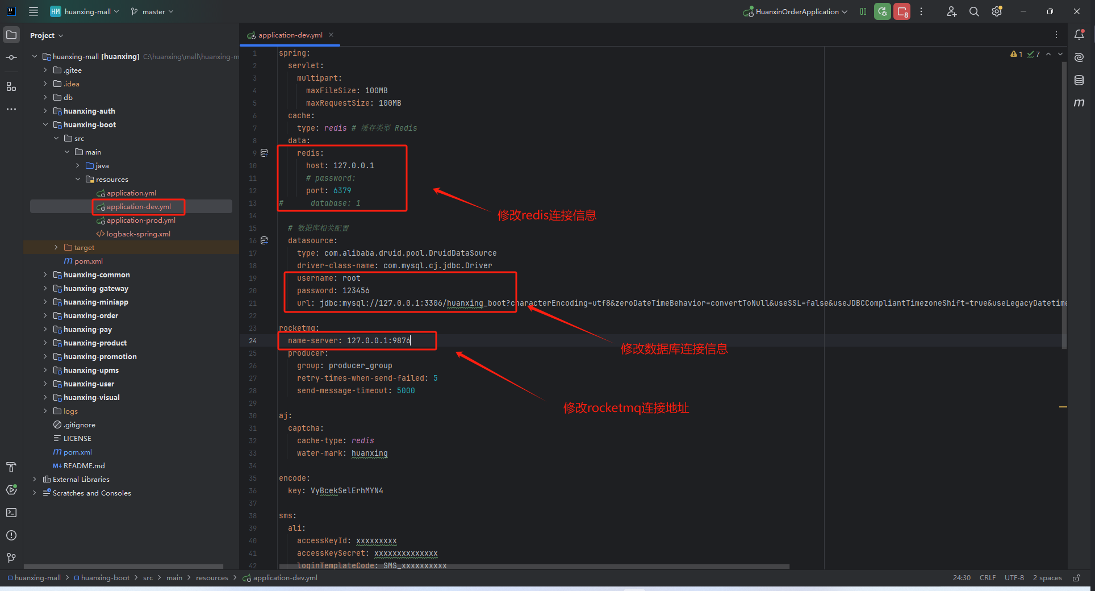Open Search Everywhere magnifier

(974, 12)
